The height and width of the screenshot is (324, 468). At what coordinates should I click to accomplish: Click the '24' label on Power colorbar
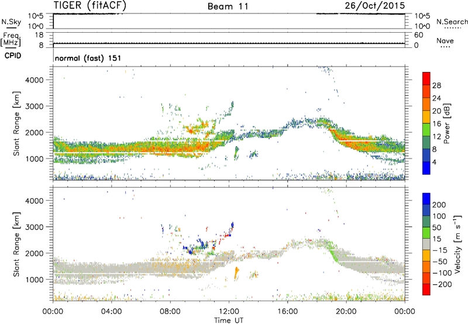436,98
